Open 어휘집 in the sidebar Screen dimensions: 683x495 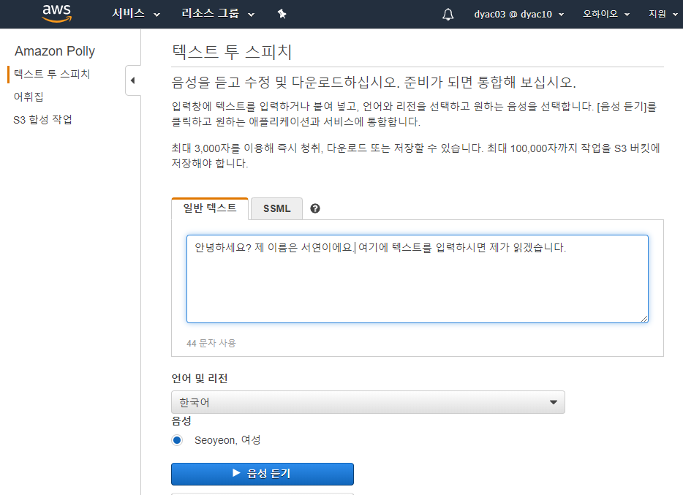click(29, 97)
